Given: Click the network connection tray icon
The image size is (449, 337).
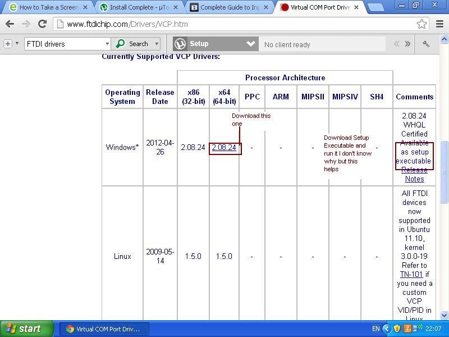Looking at the screenshot, I should (418, 328).
